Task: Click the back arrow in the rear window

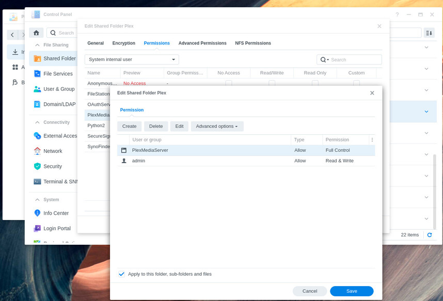Action: [12, 35]
